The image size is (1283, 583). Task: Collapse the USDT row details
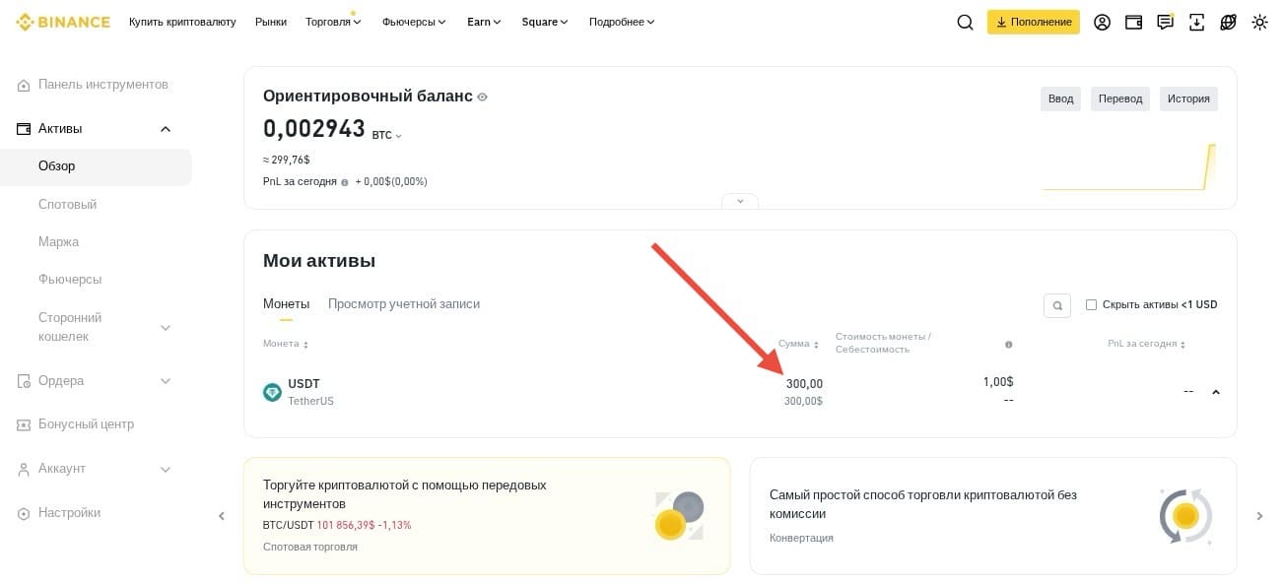[1216, 392]
